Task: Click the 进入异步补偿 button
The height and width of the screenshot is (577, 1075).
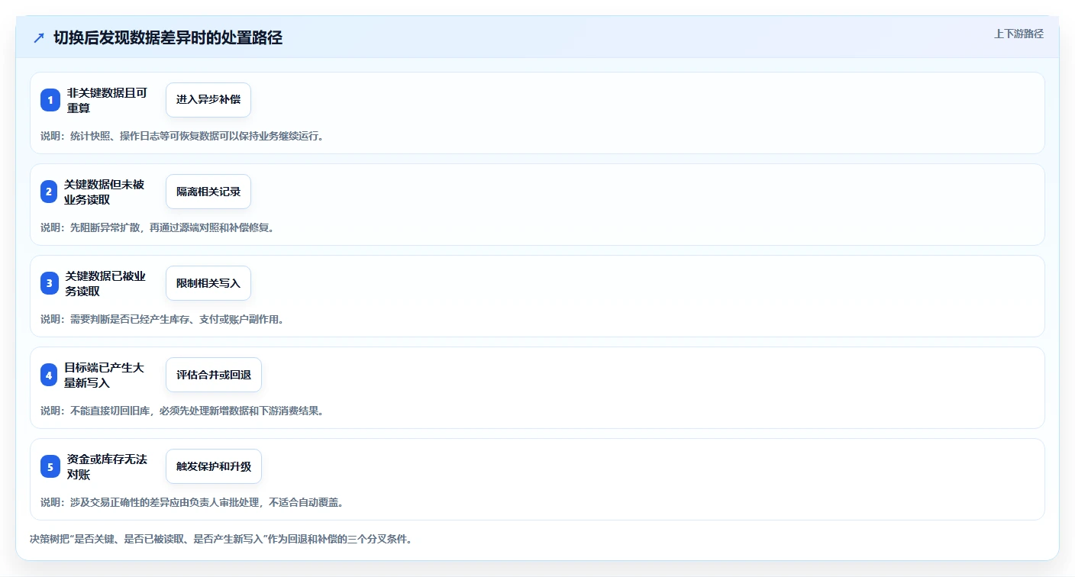Action: point(208,100)
